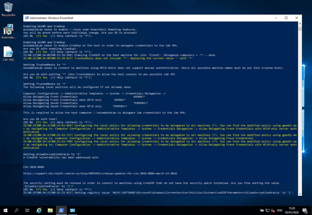The width and height of the screenshot is (312, 215).
Task: Click the support.microsoft.com CredSSP URL line
Action: (x=100, y=174)
